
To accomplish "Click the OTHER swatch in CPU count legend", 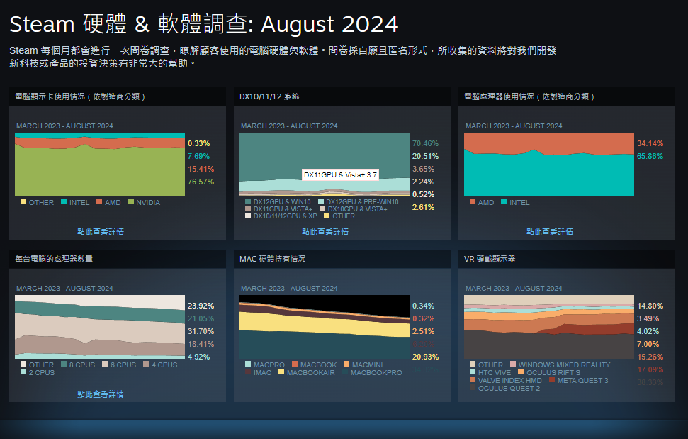I will coord(23,365).
